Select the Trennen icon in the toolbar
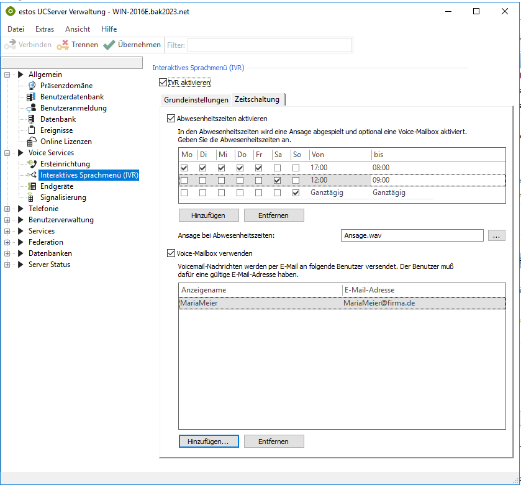Screen dimensions: 521x485 point(61,44)
